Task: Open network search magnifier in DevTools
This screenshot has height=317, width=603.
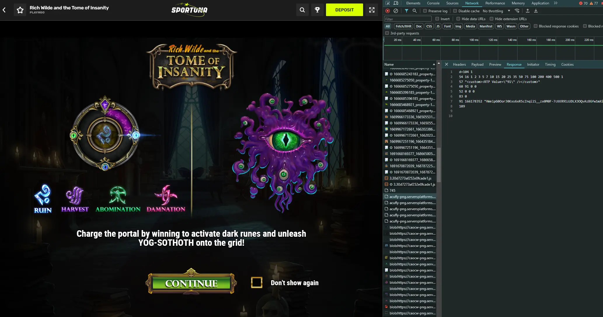Action: click(x=414, y=11)
